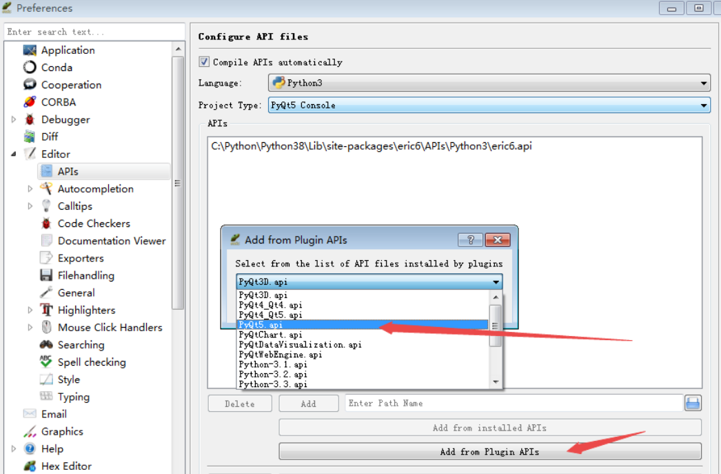This screenshot has width=721, height=474.
Task: Click the Typing keyboard icon
Action: (46, 396)
